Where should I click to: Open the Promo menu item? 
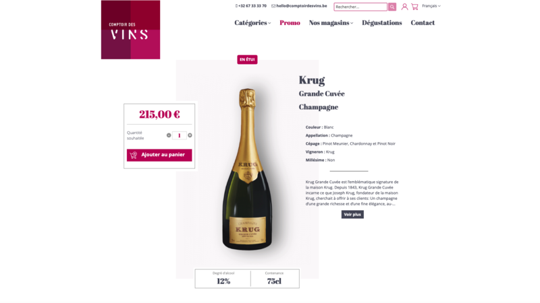(290, 23)
